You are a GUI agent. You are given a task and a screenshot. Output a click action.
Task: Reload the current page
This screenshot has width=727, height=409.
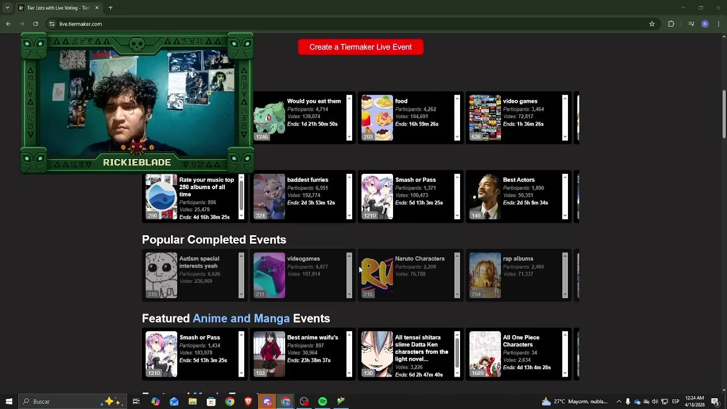click(36, 24)
